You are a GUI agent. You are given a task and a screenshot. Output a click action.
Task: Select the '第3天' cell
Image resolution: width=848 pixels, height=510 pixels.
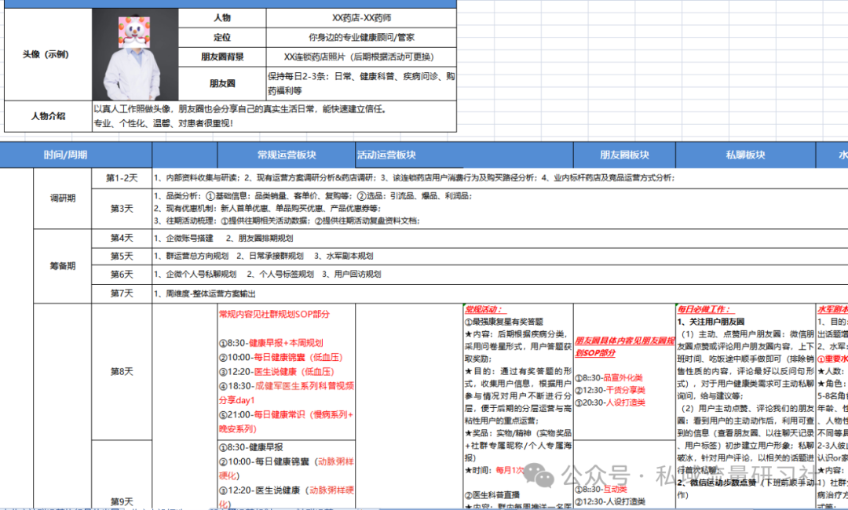click(122, 208)
